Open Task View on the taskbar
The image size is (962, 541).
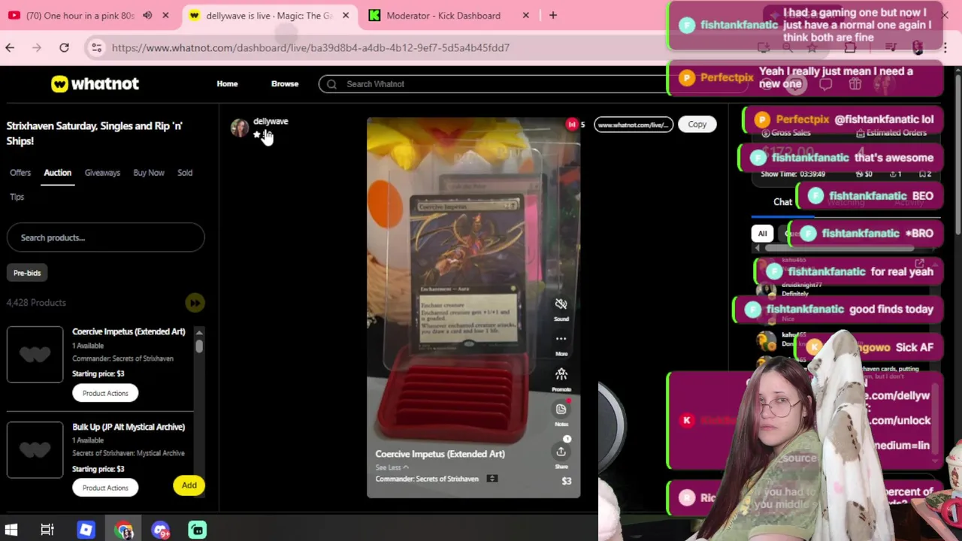[x=47, y=530]
